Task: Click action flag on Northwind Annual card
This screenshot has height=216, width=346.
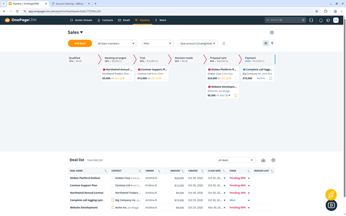Action: [x=130, y=78]
